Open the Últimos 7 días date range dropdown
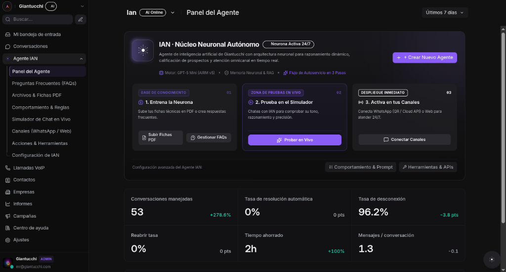The height and width of the screenshot is (272, 506). pos(445,12)
